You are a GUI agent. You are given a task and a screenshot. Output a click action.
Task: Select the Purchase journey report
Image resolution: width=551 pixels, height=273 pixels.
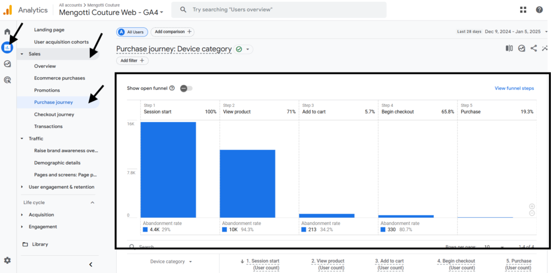click(x=53, y=103)
